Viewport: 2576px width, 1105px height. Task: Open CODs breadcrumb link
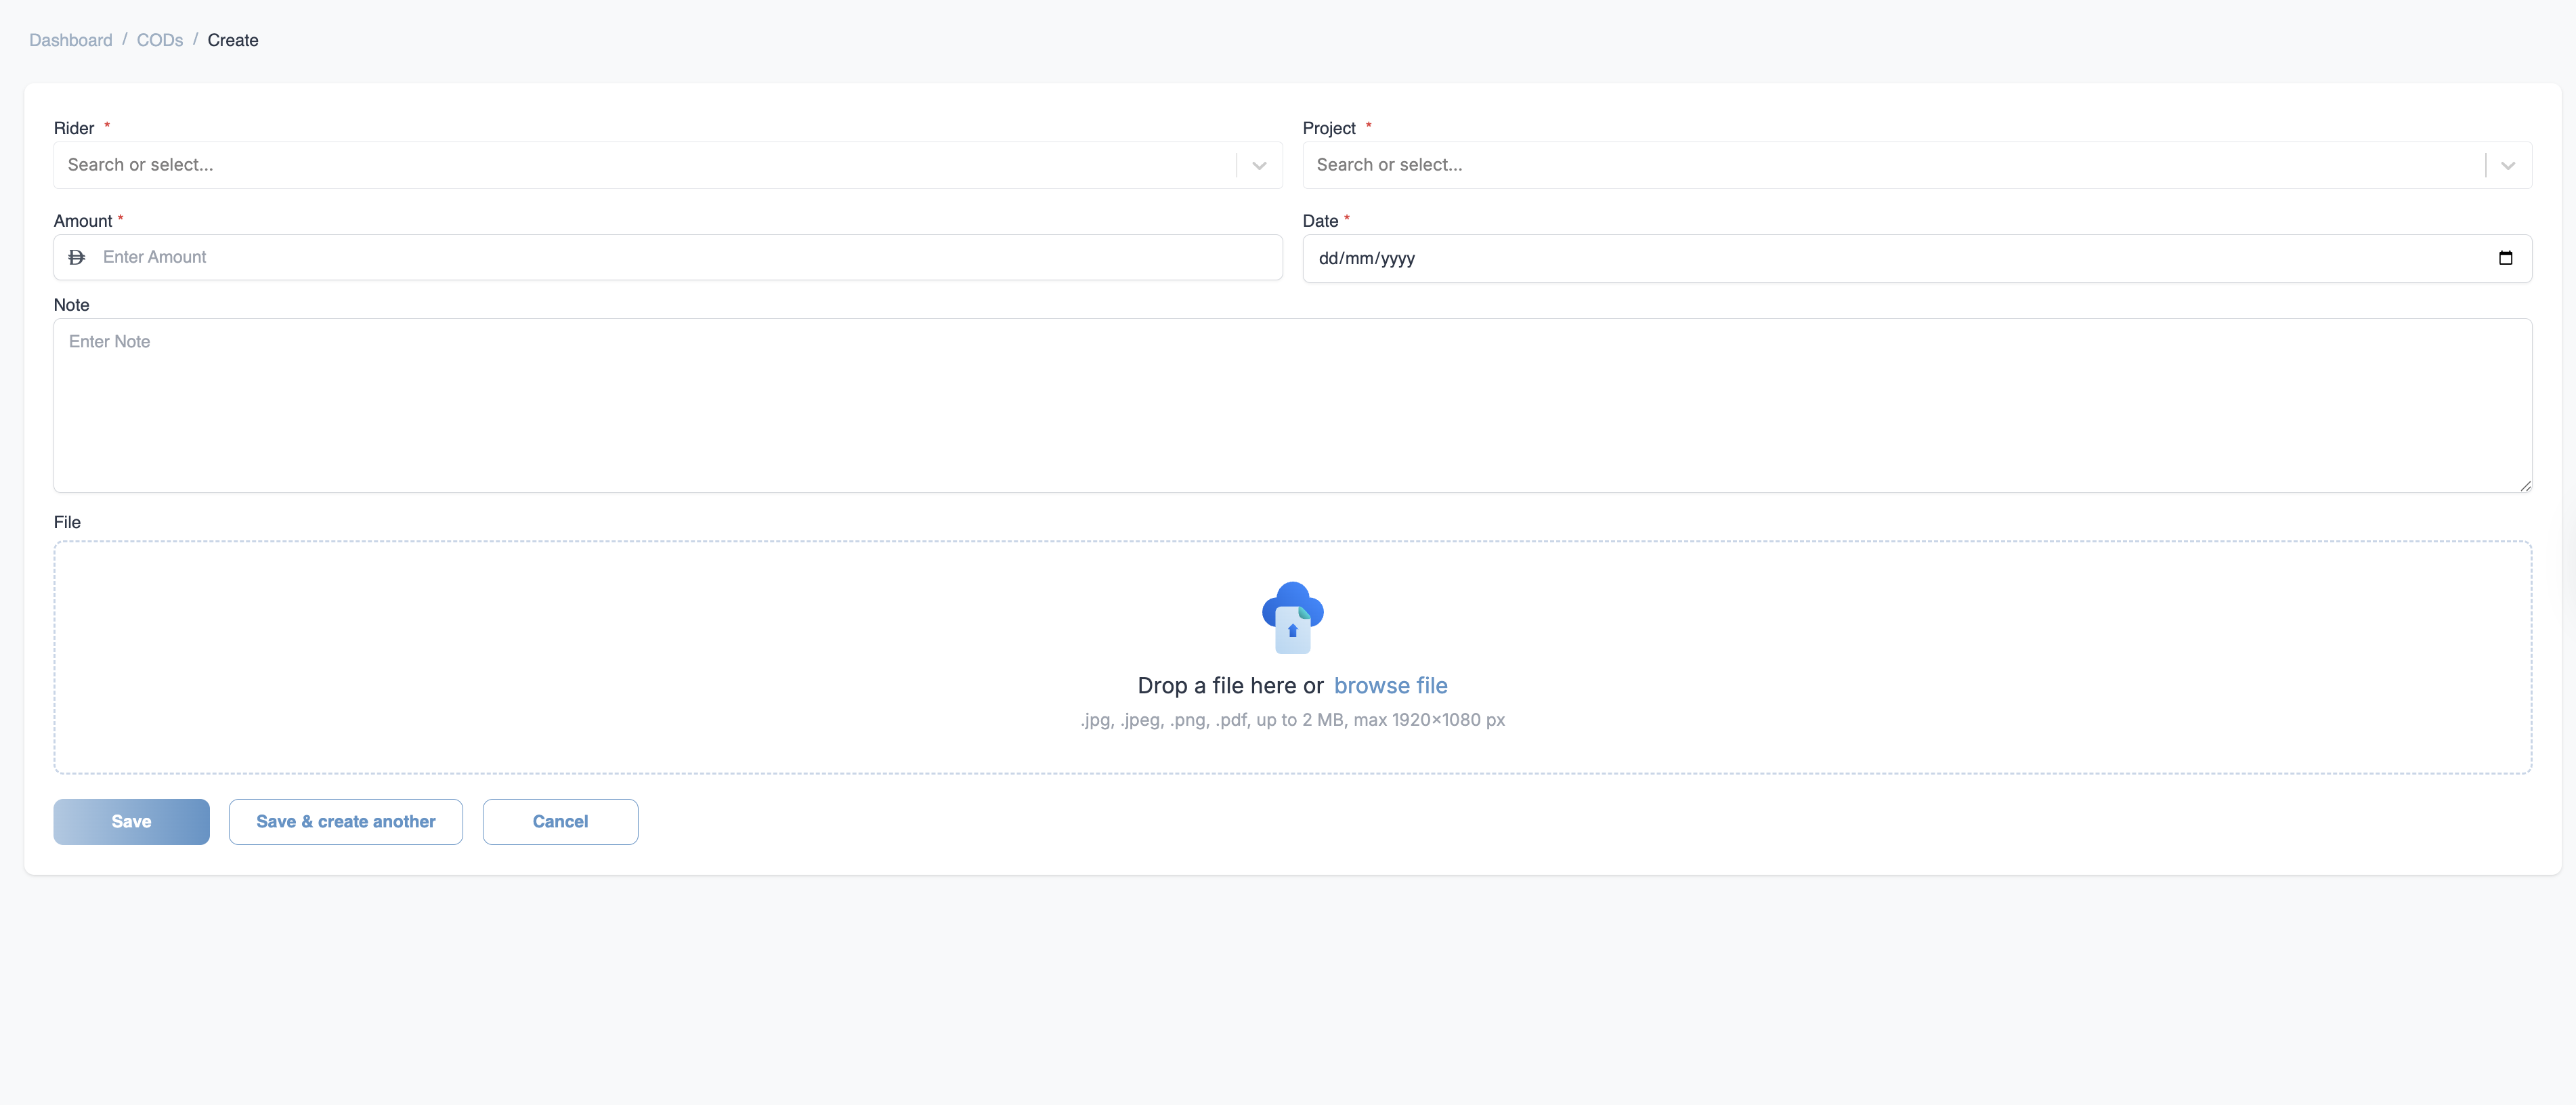[160, 40]
